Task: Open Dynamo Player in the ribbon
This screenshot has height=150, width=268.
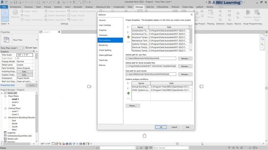Action: coord(257,15)
